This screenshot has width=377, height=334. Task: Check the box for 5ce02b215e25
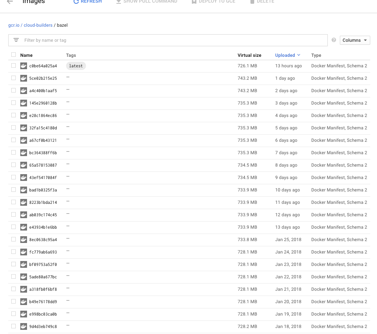(14, 78)
